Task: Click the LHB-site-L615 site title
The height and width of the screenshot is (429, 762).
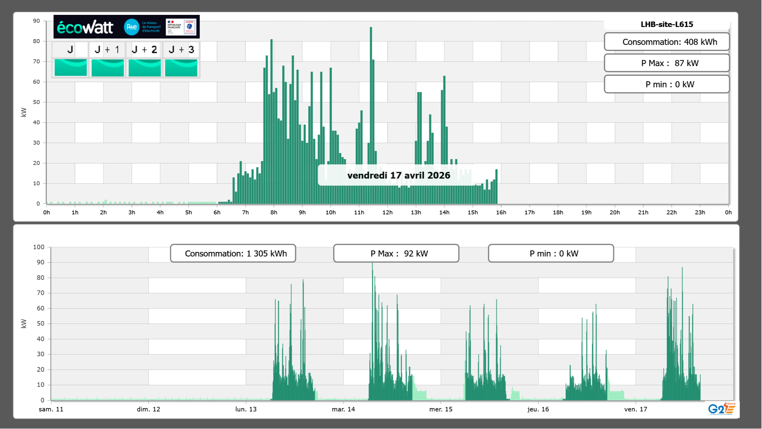Action: tap(667, 24)
